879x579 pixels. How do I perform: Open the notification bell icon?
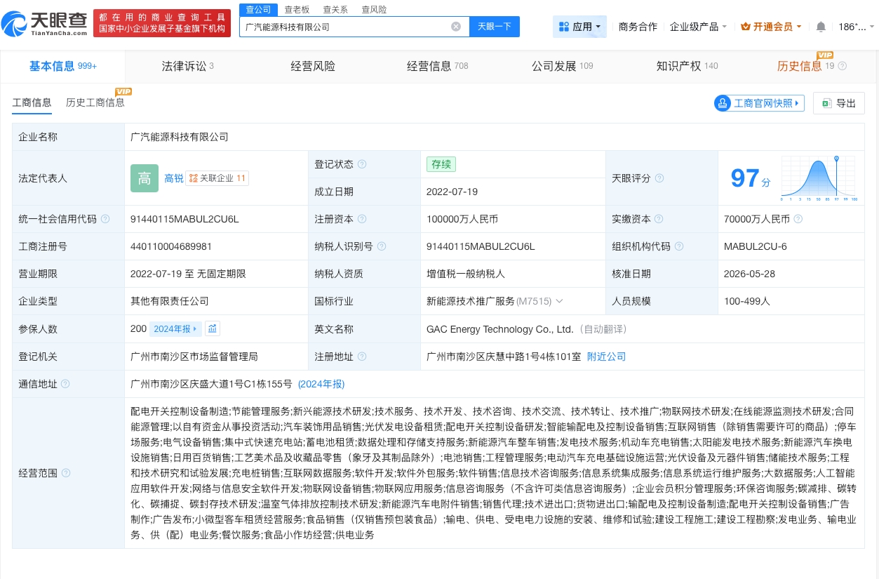pyautogui.click(x=821, y=27)
